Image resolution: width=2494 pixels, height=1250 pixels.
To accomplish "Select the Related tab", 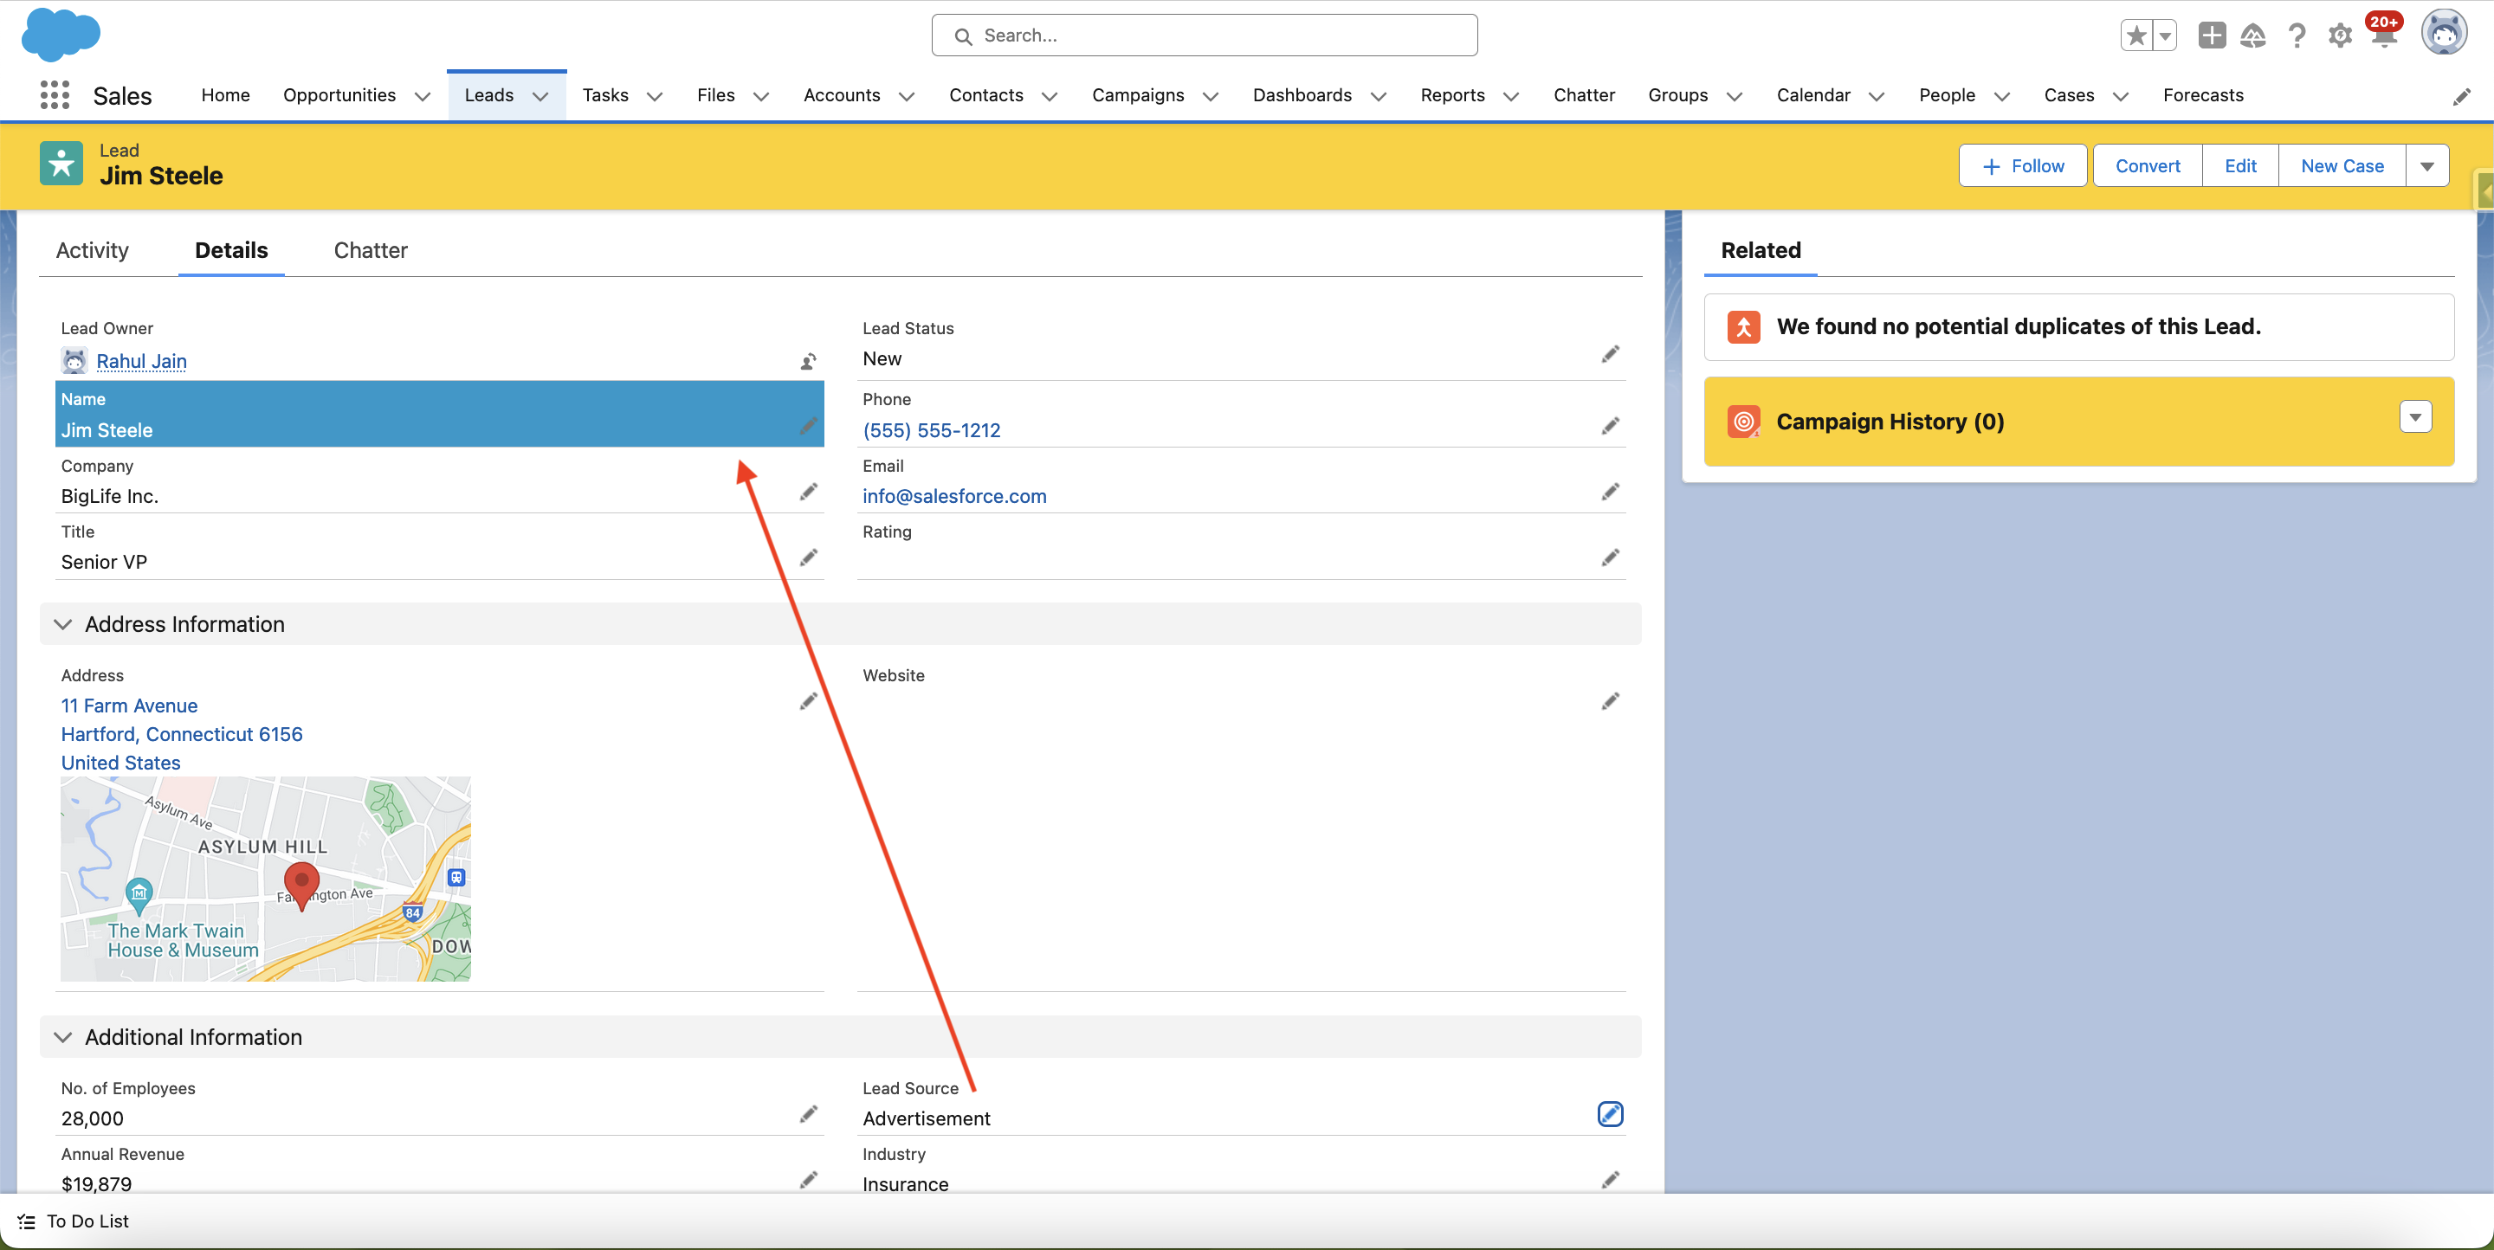I will (1761, 250).
